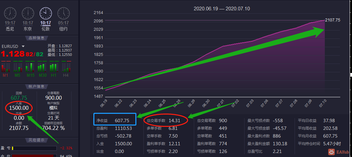Click the 预期年回报率 value 704.22 %
352x157 pixels.
pyautogui.click(x=53, y=128)
